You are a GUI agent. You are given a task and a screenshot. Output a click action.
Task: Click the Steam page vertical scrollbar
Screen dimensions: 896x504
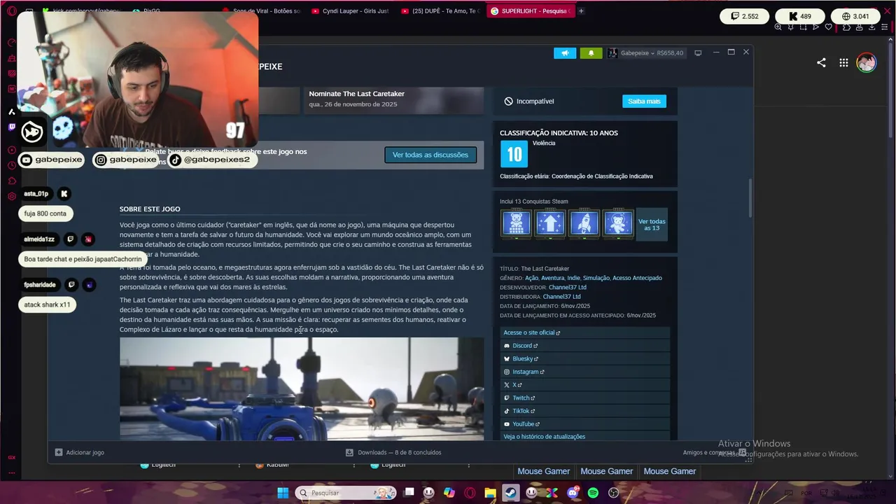(750, 198)
